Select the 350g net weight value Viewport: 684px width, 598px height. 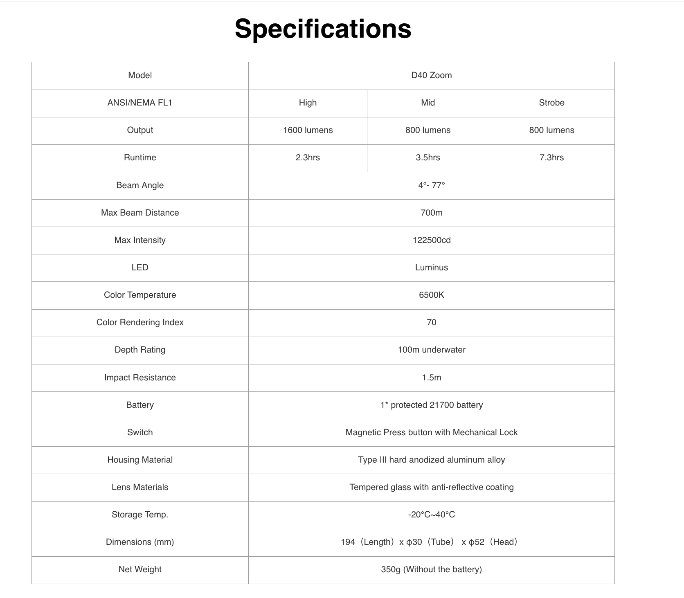pyautogui.click(x=431, y=569)
